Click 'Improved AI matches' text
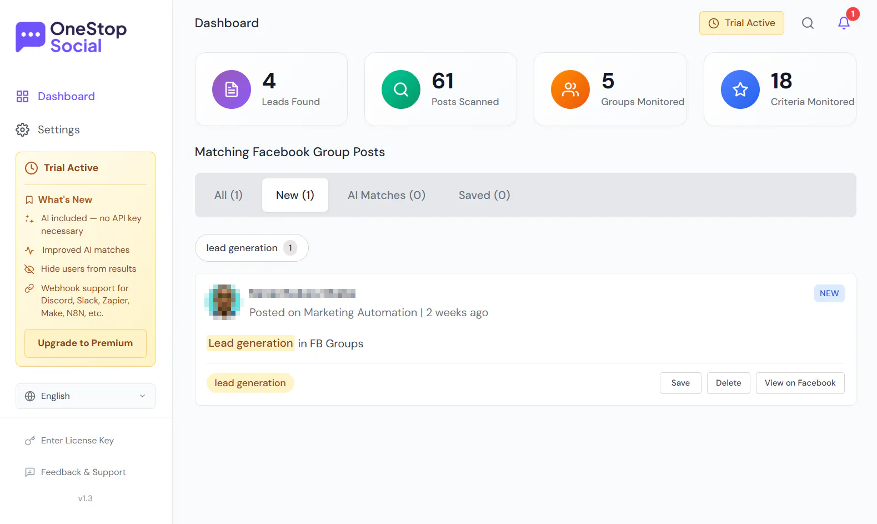This screenshot has width=877, height=524. [86, 250]
